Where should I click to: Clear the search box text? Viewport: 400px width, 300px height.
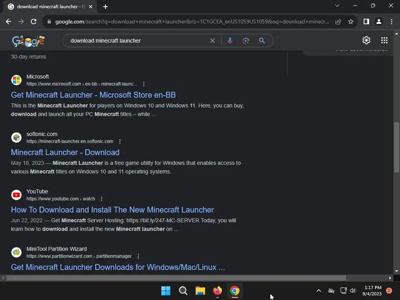pos(212,41)
